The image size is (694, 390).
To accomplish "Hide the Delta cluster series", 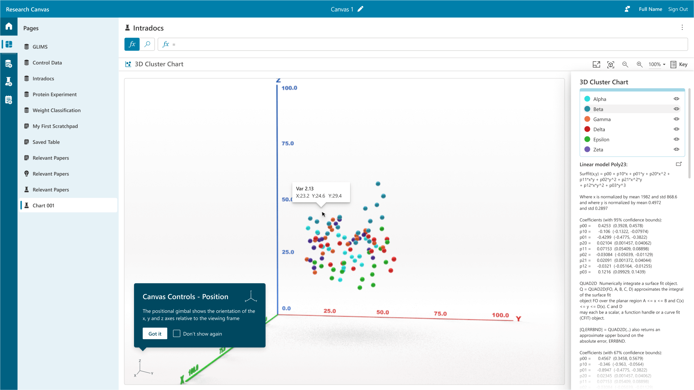I will click(x=676, y=129).
